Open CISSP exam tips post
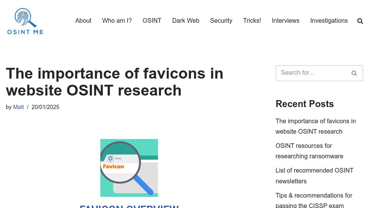369x208 pixels. click(314, 200)
